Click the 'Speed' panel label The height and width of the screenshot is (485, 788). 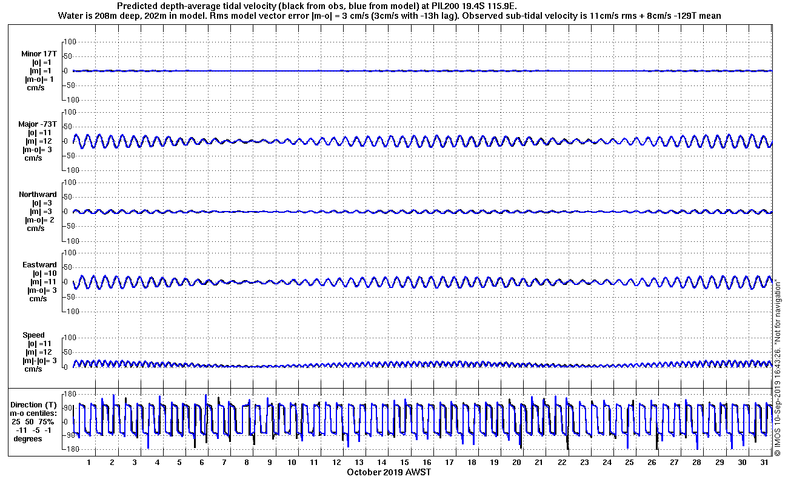coord(33,335)
